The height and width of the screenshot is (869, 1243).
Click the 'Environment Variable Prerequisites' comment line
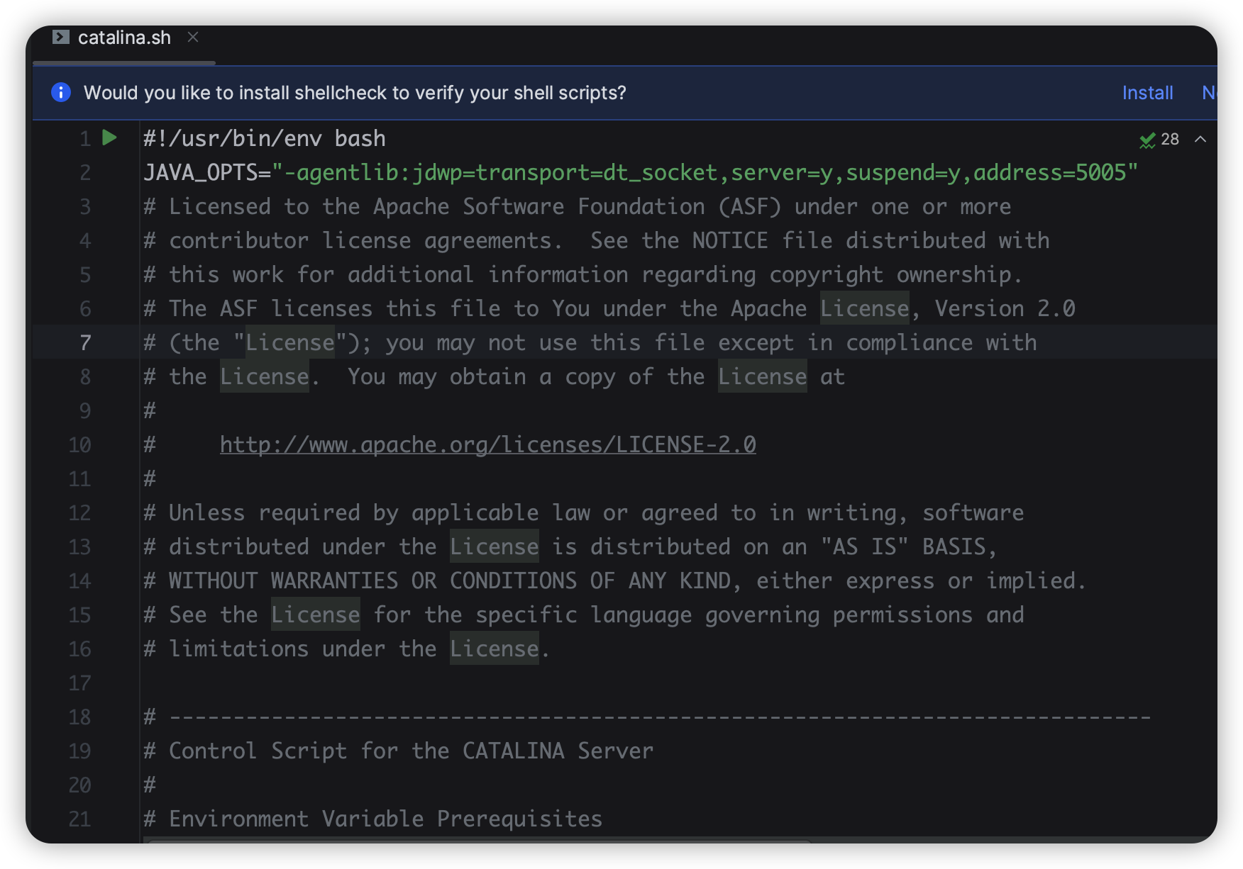click(385, 819)
